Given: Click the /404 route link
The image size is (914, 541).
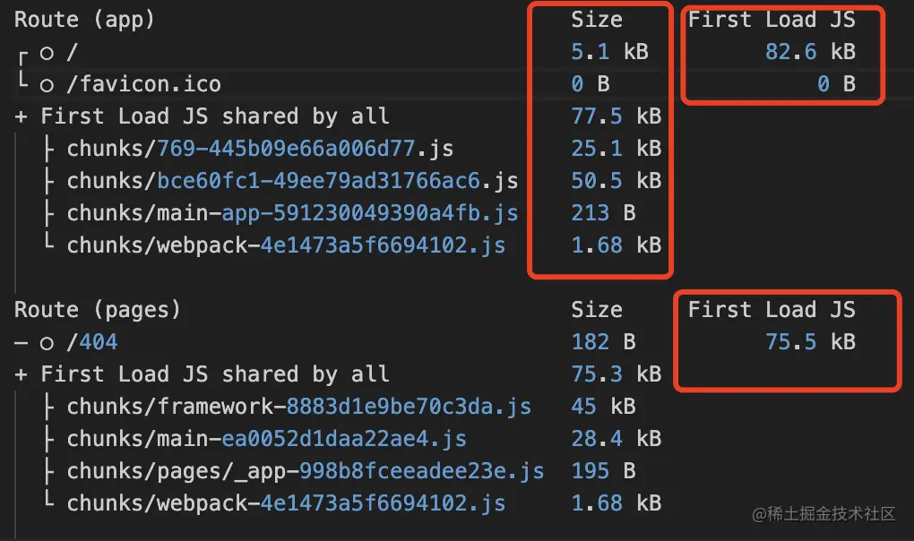Looking at the screenshot, I should [x=92, y=342].
